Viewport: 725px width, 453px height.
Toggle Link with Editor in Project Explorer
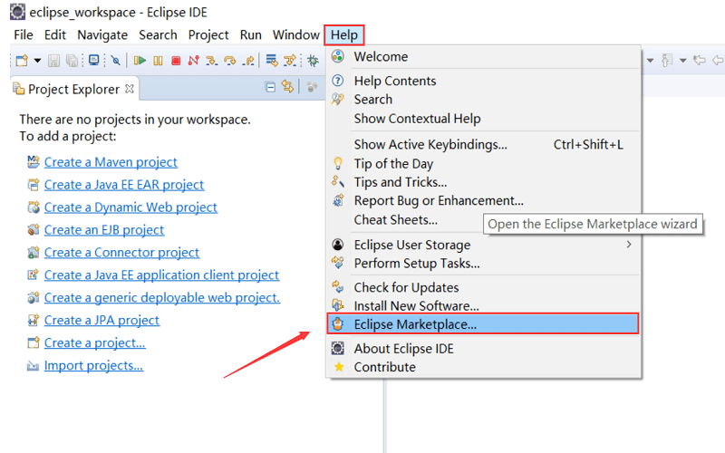[287, 86]
